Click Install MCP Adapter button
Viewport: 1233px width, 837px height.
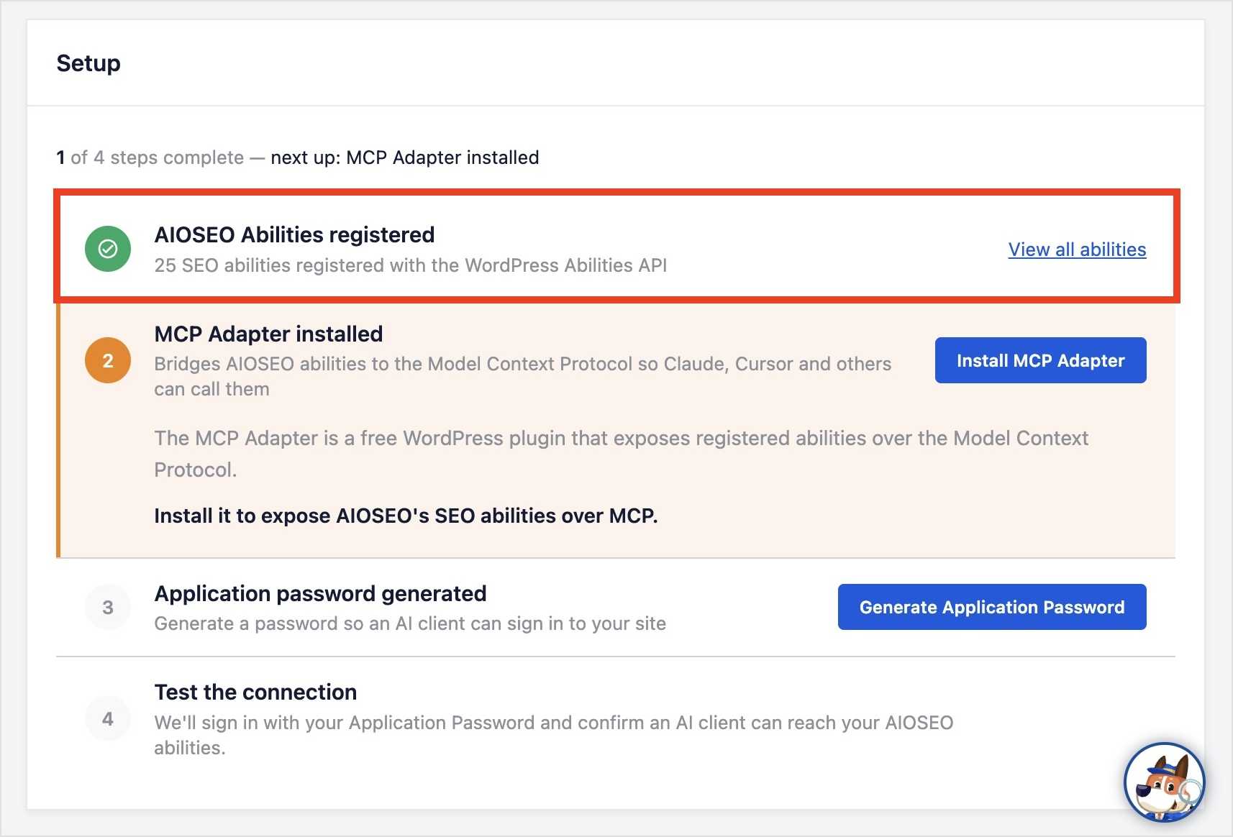coord(1040,360)
